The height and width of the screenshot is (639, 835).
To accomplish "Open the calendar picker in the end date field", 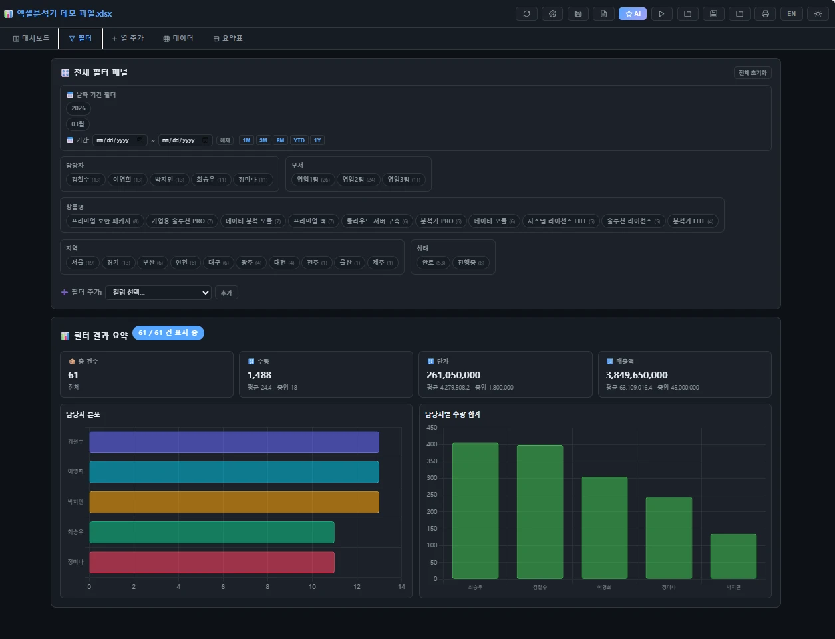I will [206, 140].
